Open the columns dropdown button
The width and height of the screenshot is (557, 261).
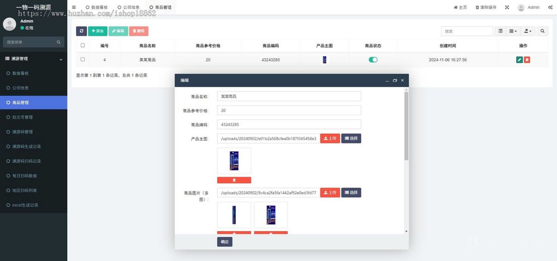point(513,31)
